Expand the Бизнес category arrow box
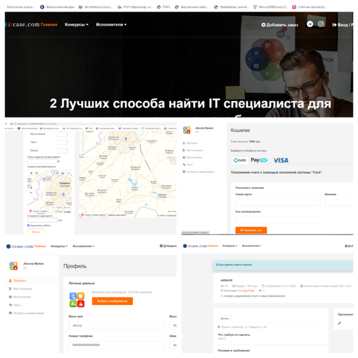The width and height of the screenshot is (358, 358). click(62, 151)
